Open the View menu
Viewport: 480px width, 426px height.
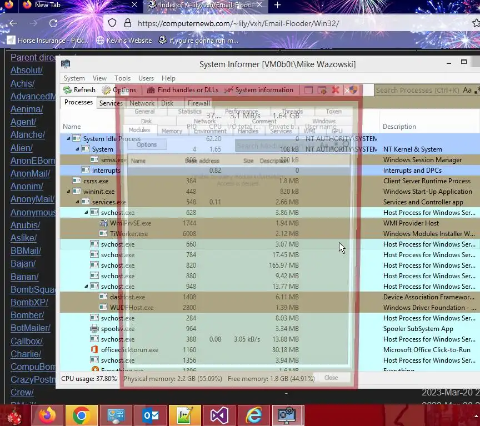[x=99, y=78]
